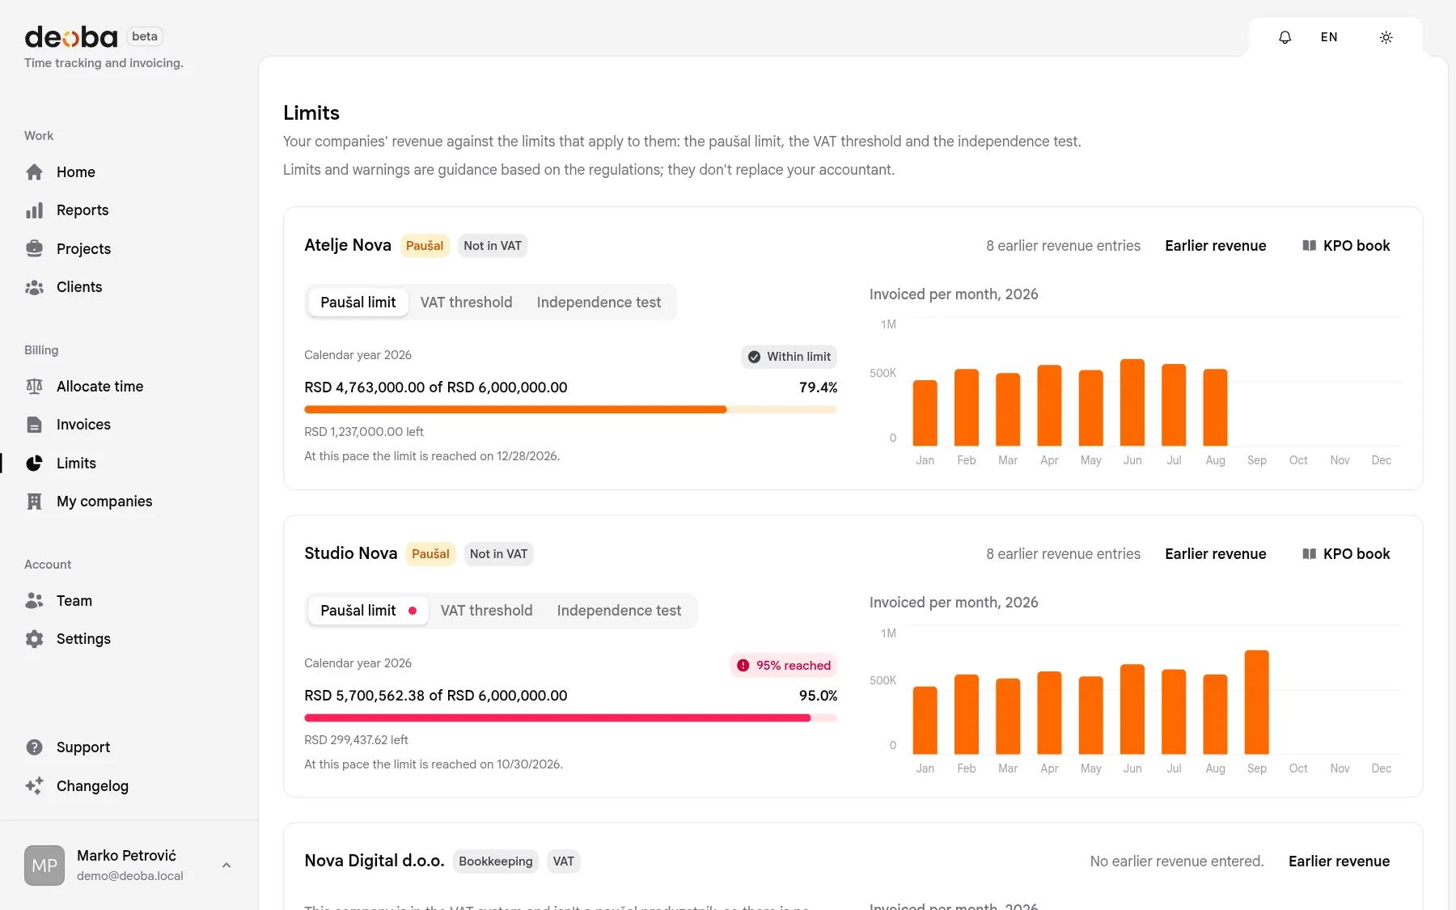Switch language using the EN selector
This screenshot has height=910, width=1456.
tap(1329, 37)
